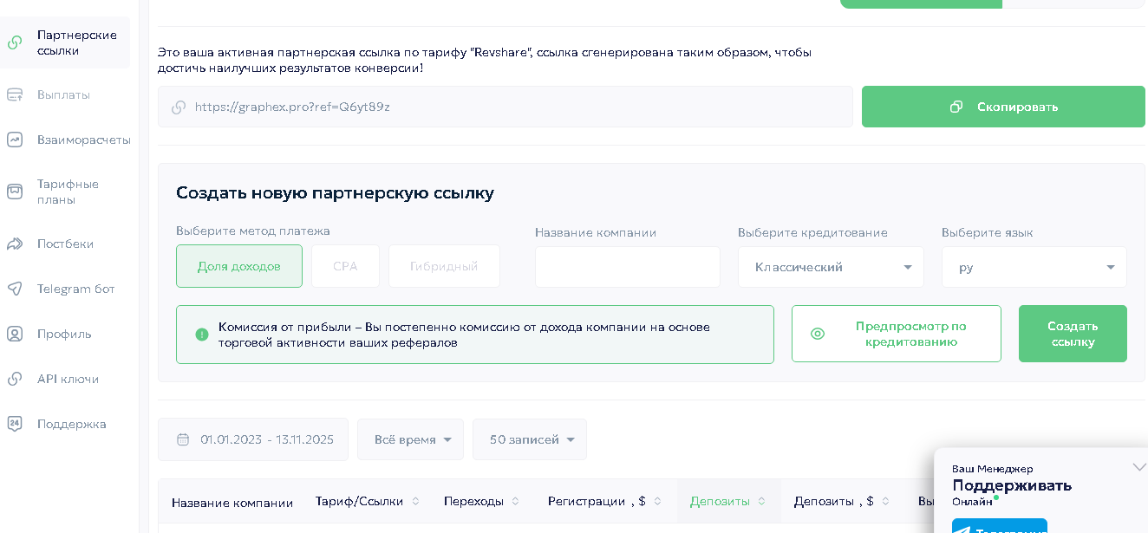The image size is (1148, 533).
Task: Expand the Всё время period dropdown
Action: [x=410, y=439]
